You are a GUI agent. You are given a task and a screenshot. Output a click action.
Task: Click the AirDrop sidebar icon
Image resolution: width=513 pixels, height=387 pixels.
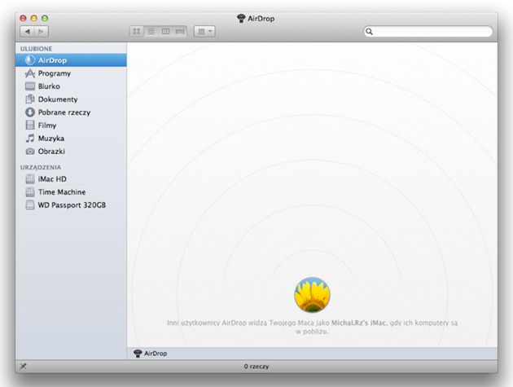[30, 60]
